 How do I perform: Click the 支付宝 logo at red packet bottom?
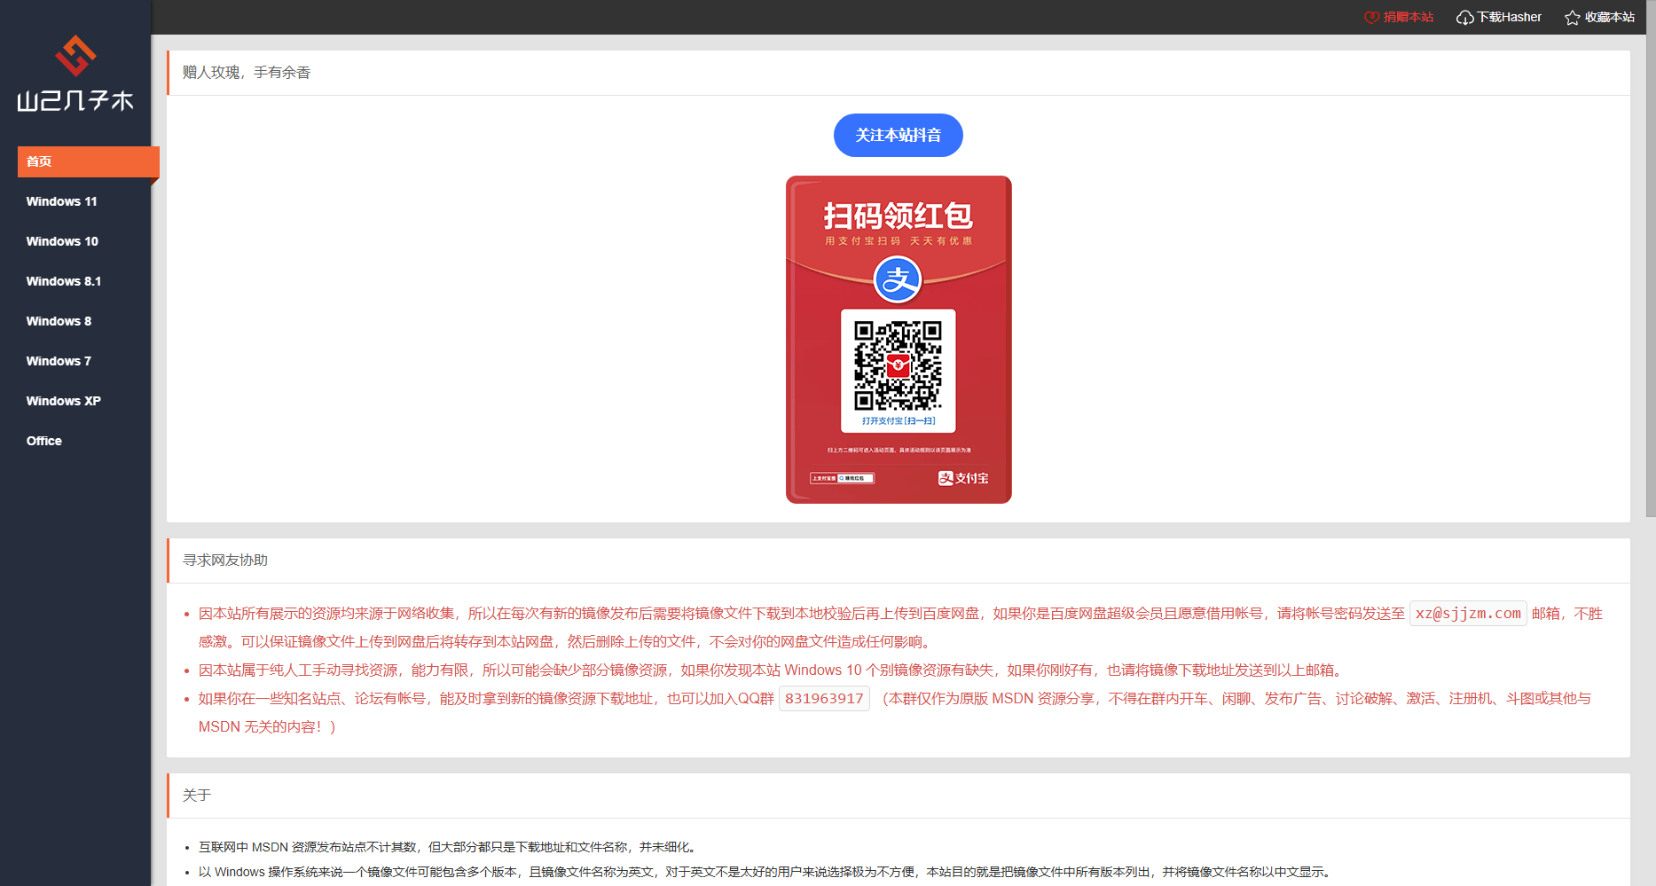[963, 478]
